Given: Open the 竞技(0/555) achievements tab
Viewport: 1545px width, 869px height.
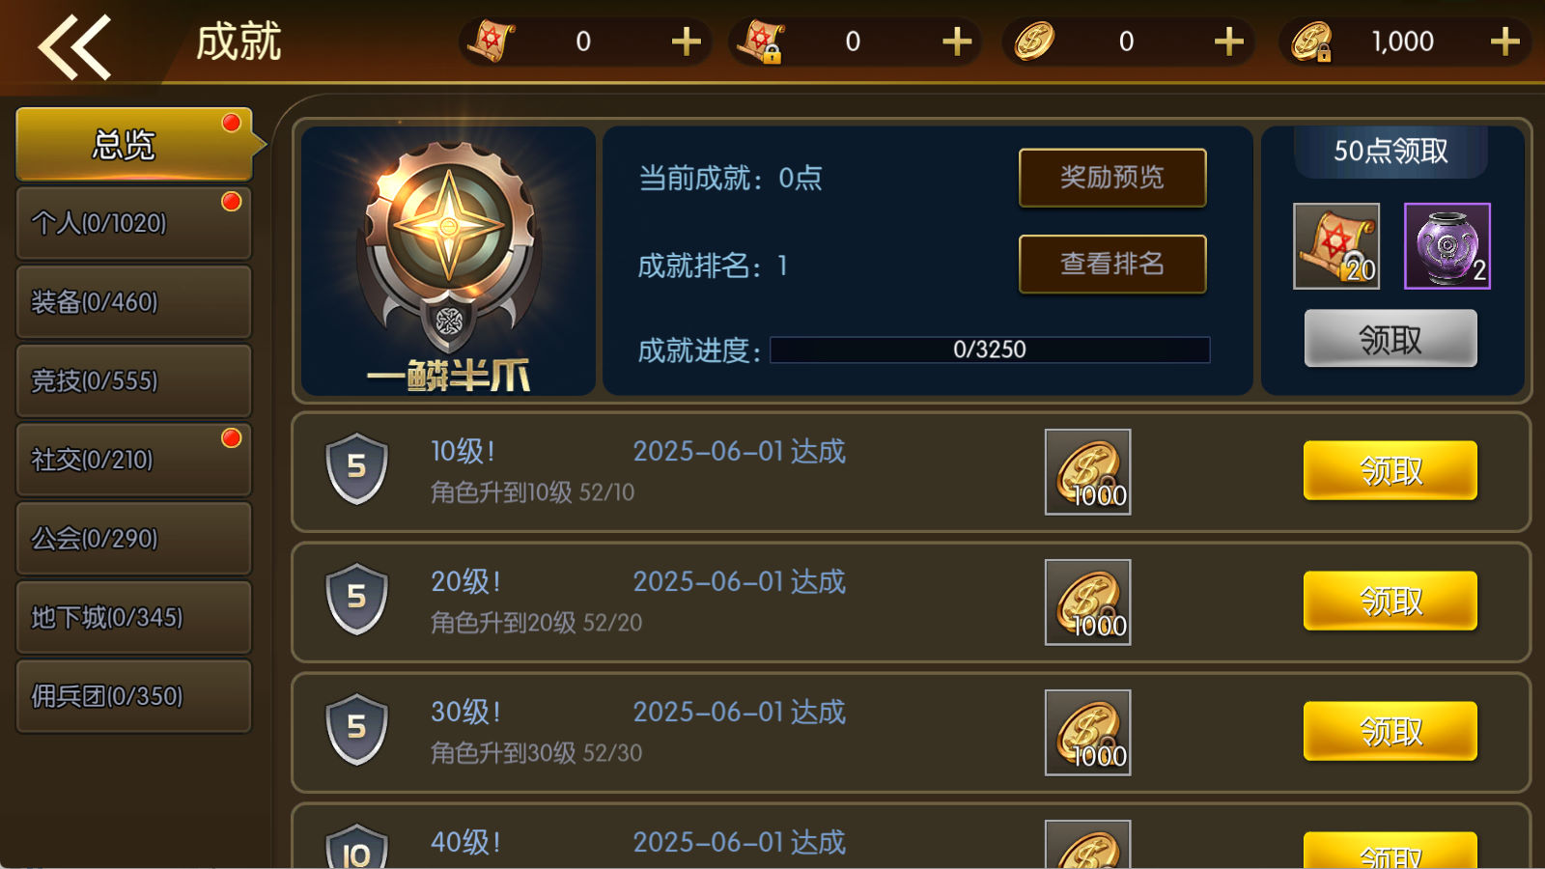Looking at the screenshot, I should pos(134,380).
